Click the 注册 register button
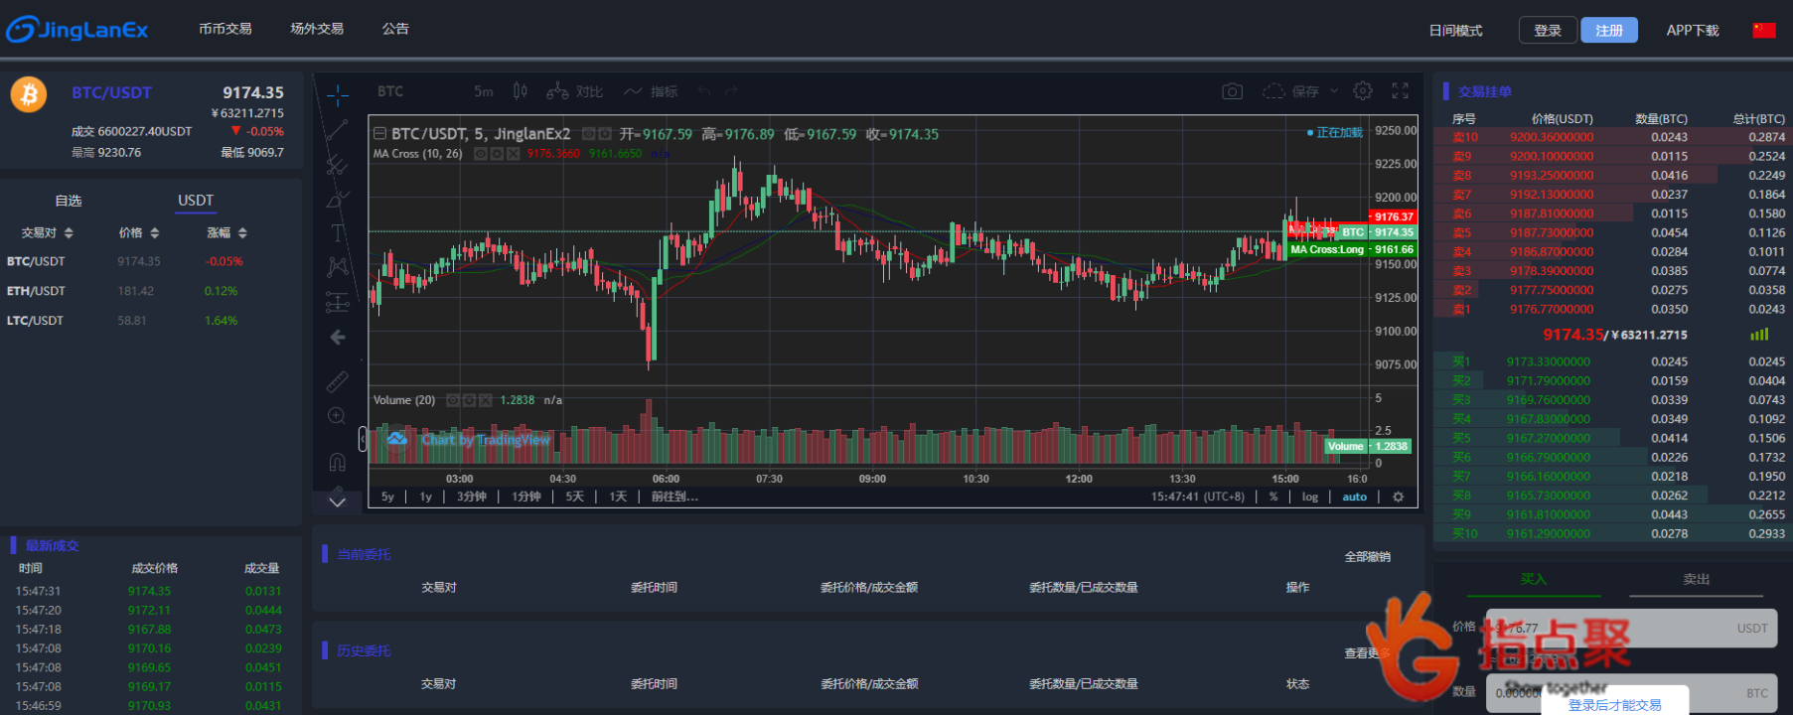 [1608, 30]
